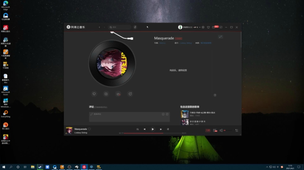The height and width of the screenshot is (170, 304).
Task: Toggle the lyrics display button
Action: pyautogui.click(x=168, y=129)
